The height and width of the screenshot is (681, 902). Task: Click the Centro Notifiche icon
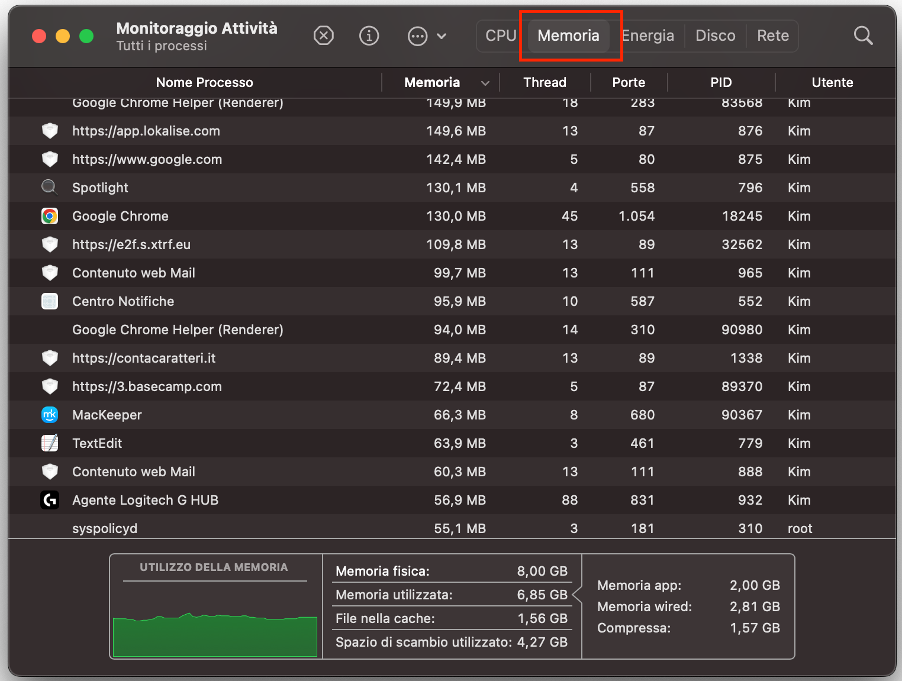click(x=50, y=301)
